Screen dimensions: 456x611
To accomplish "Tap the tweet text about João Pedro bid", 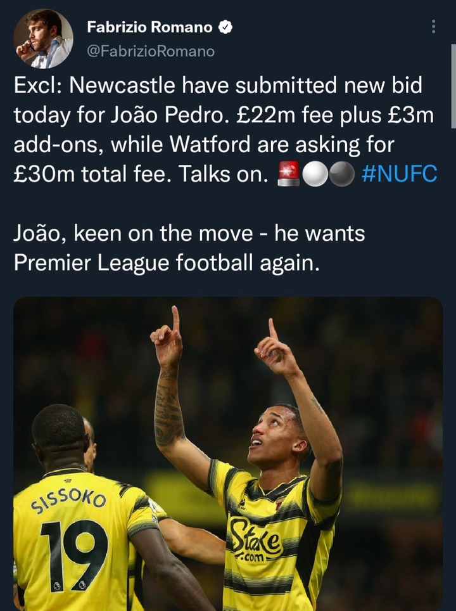I will pyautogui.click(x=225, y=129).
